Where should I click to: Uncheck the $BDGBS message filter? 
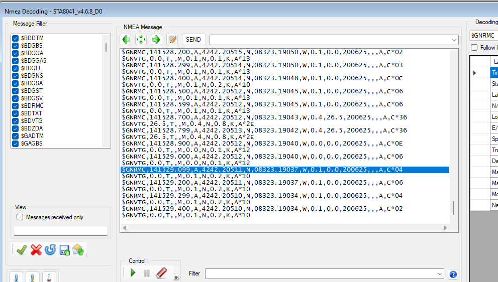click(x=15, y=46)
